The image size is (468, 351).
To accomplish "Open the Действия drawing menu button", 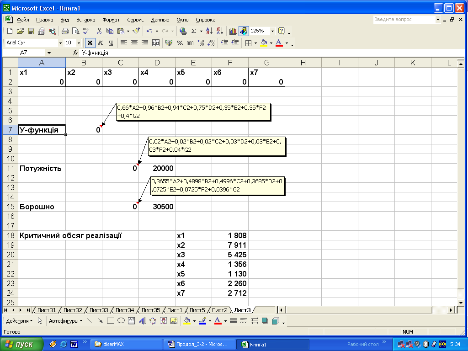I will tap(19, 321).
